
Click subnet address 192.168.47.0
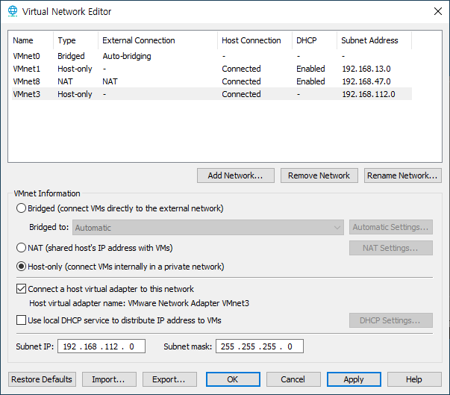pyautogui.click(x=366, y=81)
